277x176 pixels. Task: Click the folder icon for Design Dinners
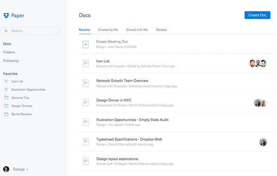tap(6, 106)
